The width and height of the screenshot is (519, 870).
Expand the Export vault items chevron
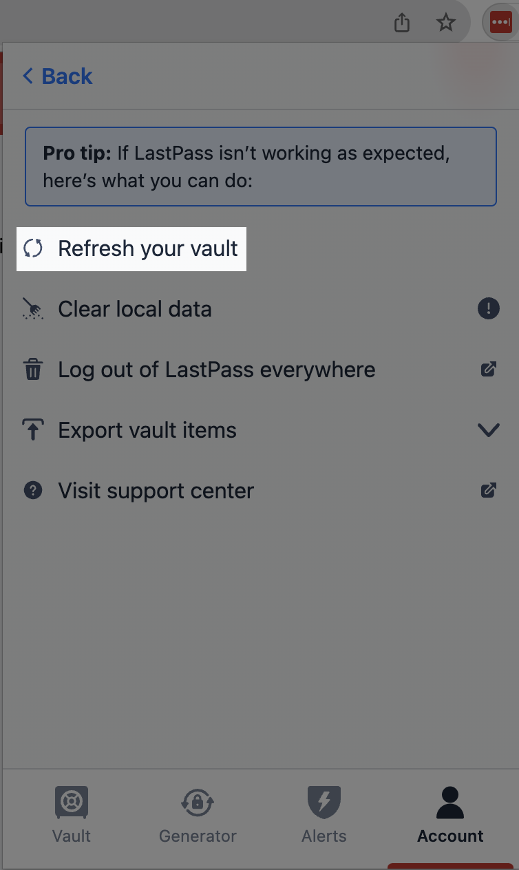click(489, 430)
